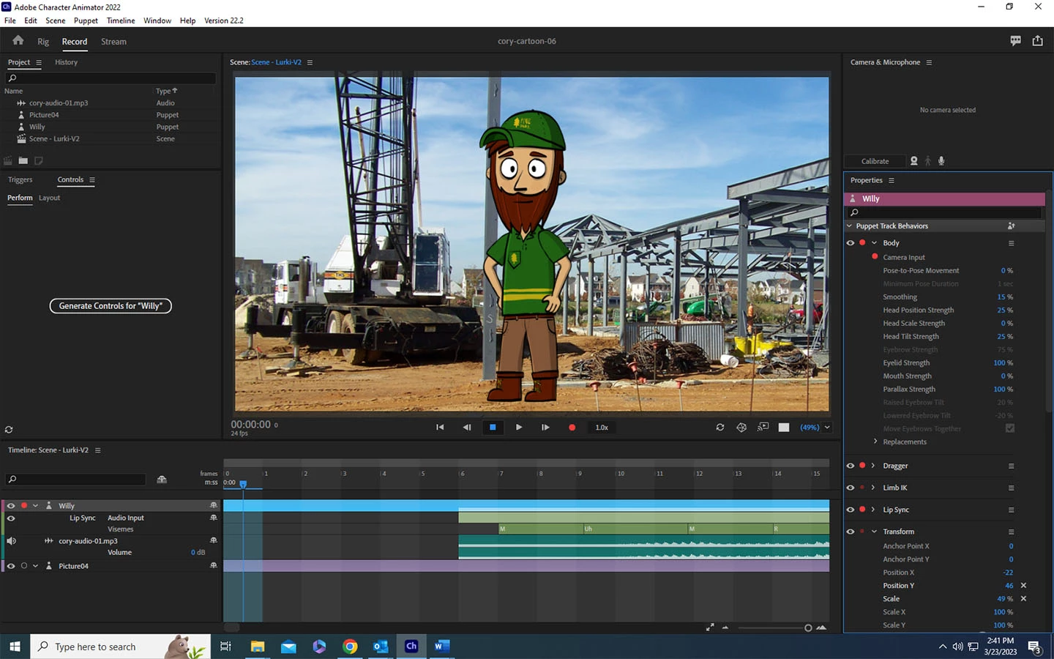The image size is (1054, 659).
Task: Mute the cory-audio-01.mp3 track speaker icon
Action: coord(11,541)
